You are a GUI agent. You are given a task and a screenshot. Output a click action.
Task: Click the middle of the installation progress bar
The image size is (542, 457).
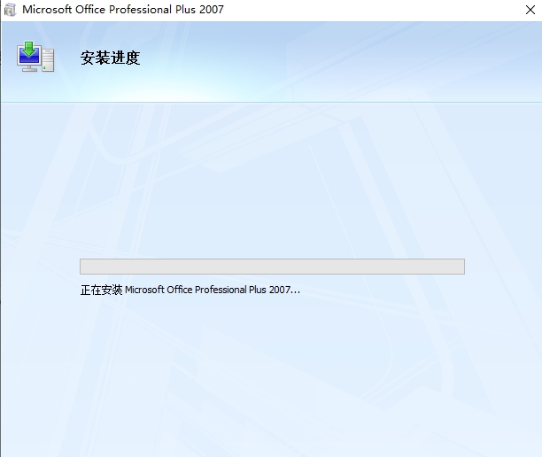(x=272, y=267)
